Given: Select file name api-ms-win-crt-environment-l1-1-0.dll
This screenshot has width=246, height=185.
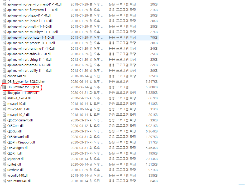Looking at the screenshot, I should 35,4.
